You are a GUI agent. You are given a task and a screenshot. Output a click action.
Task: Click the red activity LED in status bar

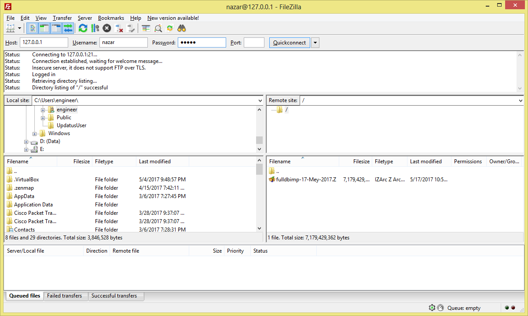(513, 308)
